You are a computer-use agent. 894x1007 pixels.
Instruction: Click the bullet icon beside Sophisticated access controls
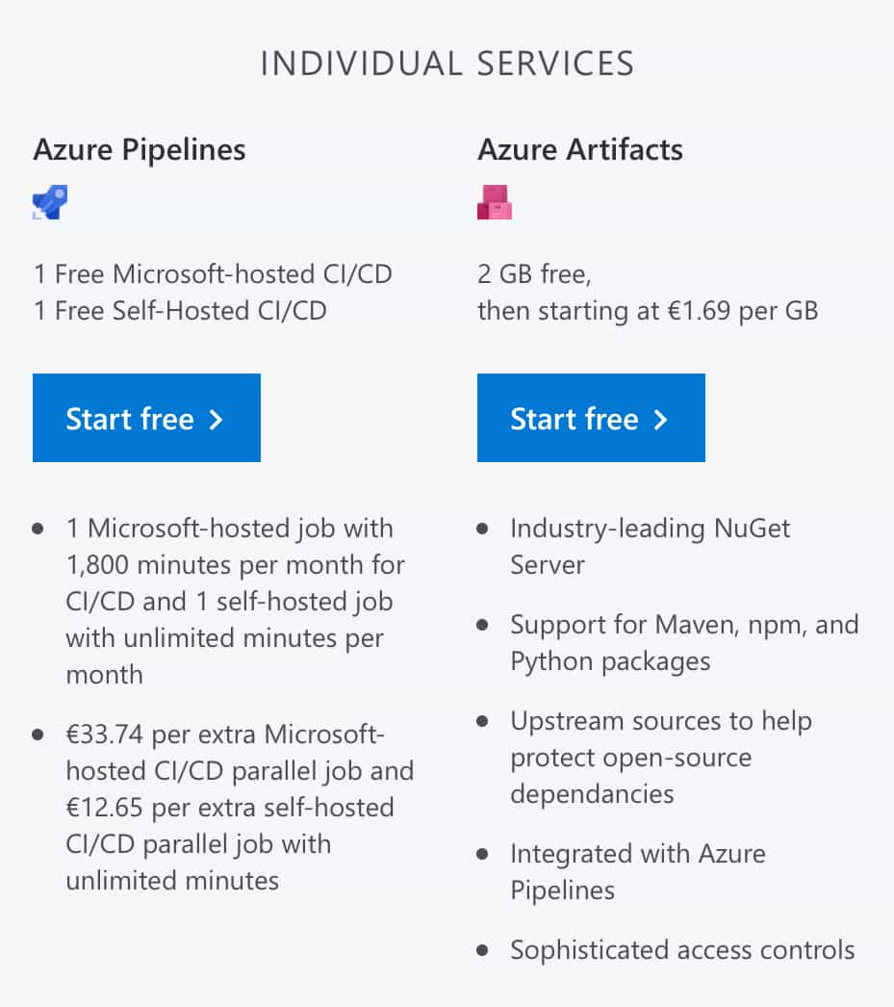click(x=482, y=949)
